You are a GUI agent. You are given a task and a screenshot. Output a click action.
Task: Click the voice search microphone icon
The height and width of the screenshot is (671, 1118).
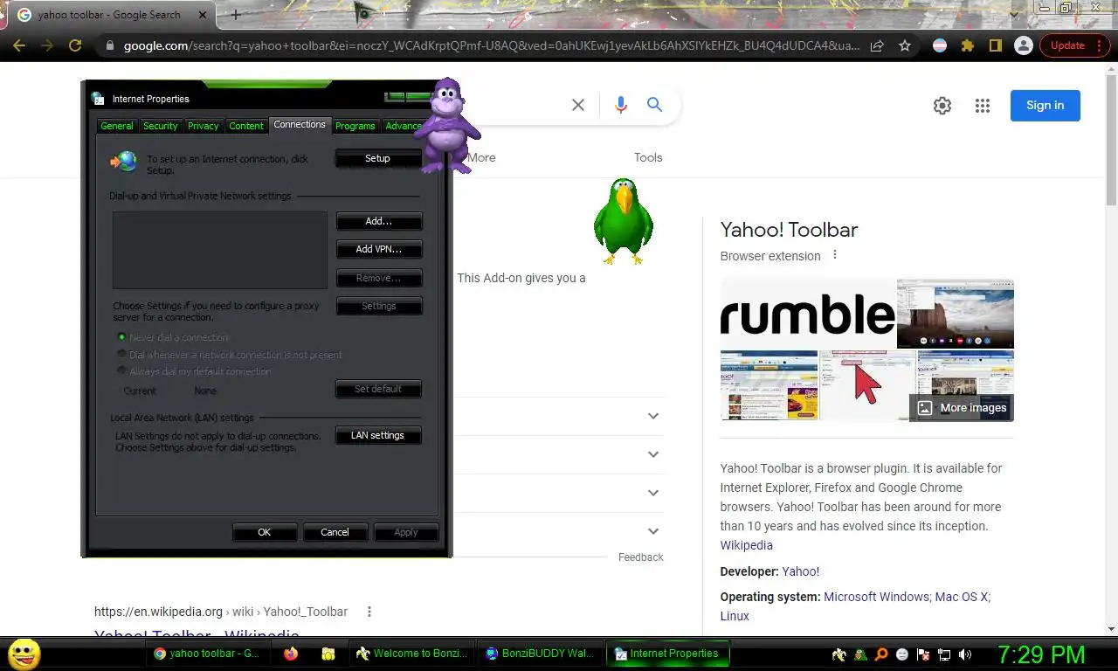pos(621,105)
